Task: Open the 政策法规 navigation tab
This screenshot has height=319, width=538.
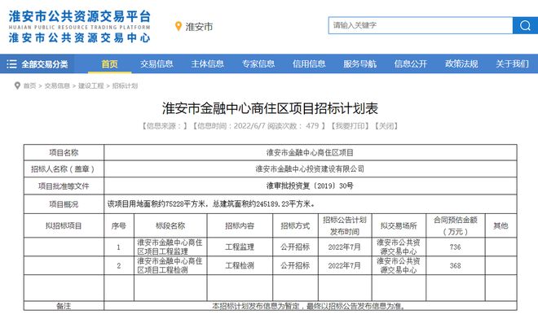Action: click(x=461, y=63)
